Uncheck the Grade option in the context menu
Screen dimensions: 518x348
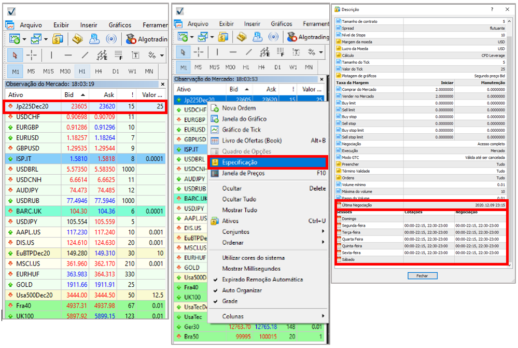tap(230, 301)
